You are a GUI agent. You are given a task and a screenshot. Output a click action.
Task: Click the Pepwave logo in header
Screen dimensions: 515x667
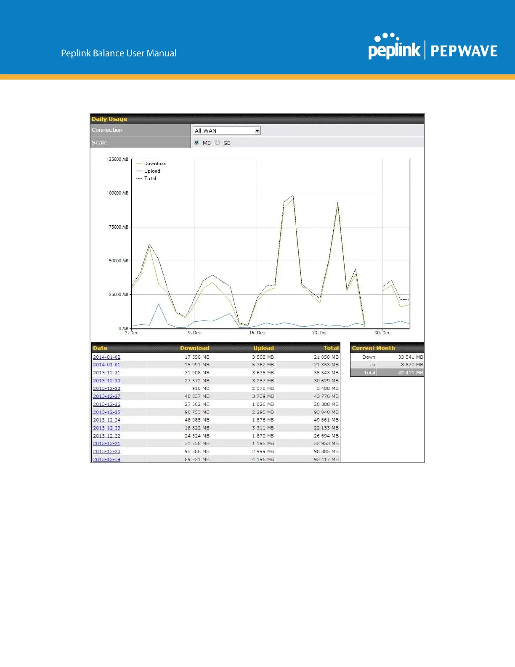[x=464, y=51]
